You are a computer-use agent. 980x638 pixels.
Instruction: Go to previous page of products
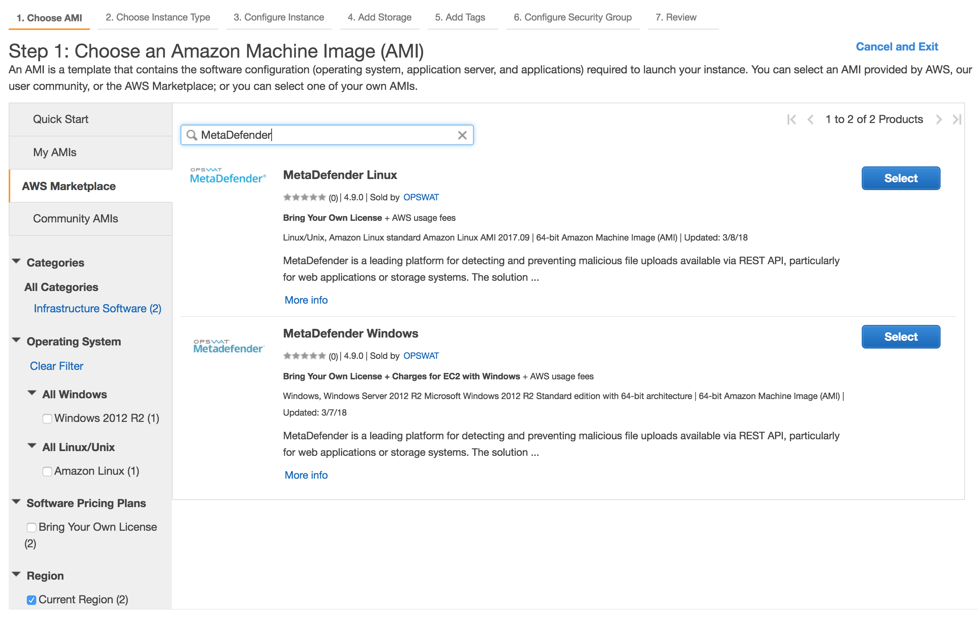(x=811, y=119)
